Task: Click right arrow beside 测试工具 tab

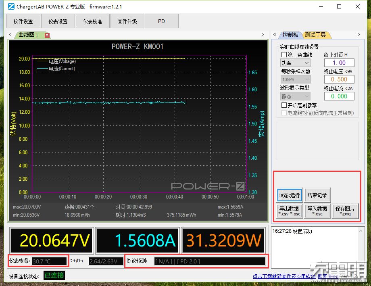Action: point(358,35)
